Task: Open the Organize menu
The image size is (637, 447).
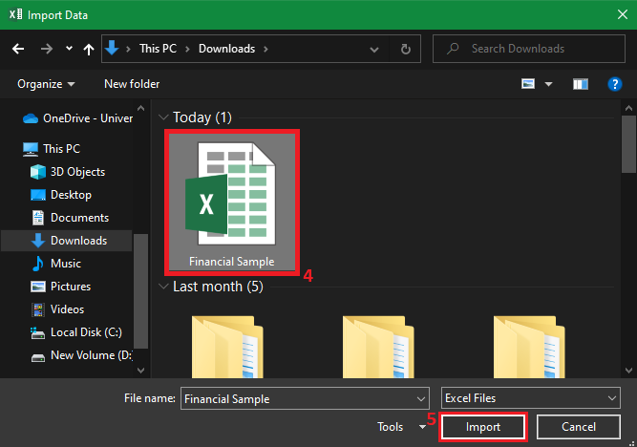Action: click(x=46, y=84)
